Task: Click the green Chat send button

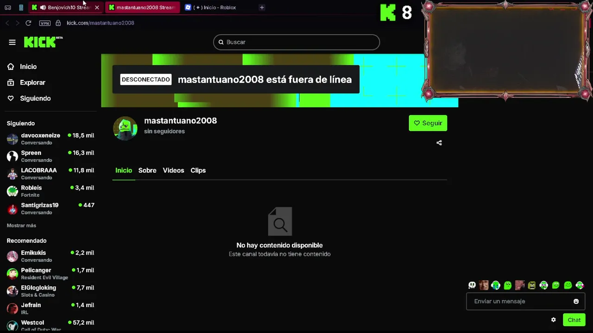Action: (x=574, y=320)
